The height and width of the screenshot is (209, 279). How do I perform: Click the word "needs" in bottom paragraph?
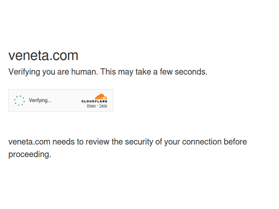pos(63,142)
